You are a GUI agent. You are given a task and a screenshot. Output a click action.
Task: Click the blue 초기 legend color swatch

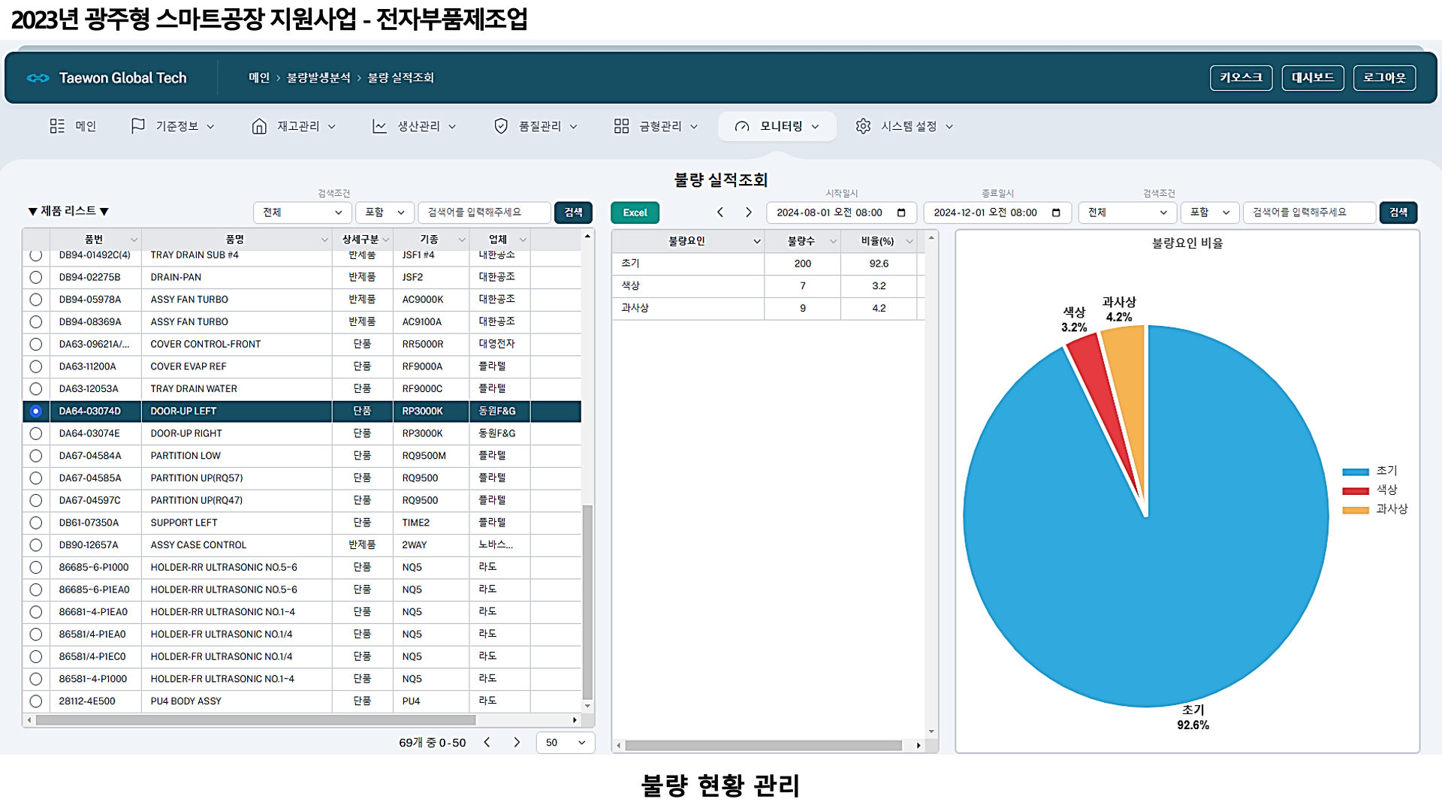click(1356, 472)
